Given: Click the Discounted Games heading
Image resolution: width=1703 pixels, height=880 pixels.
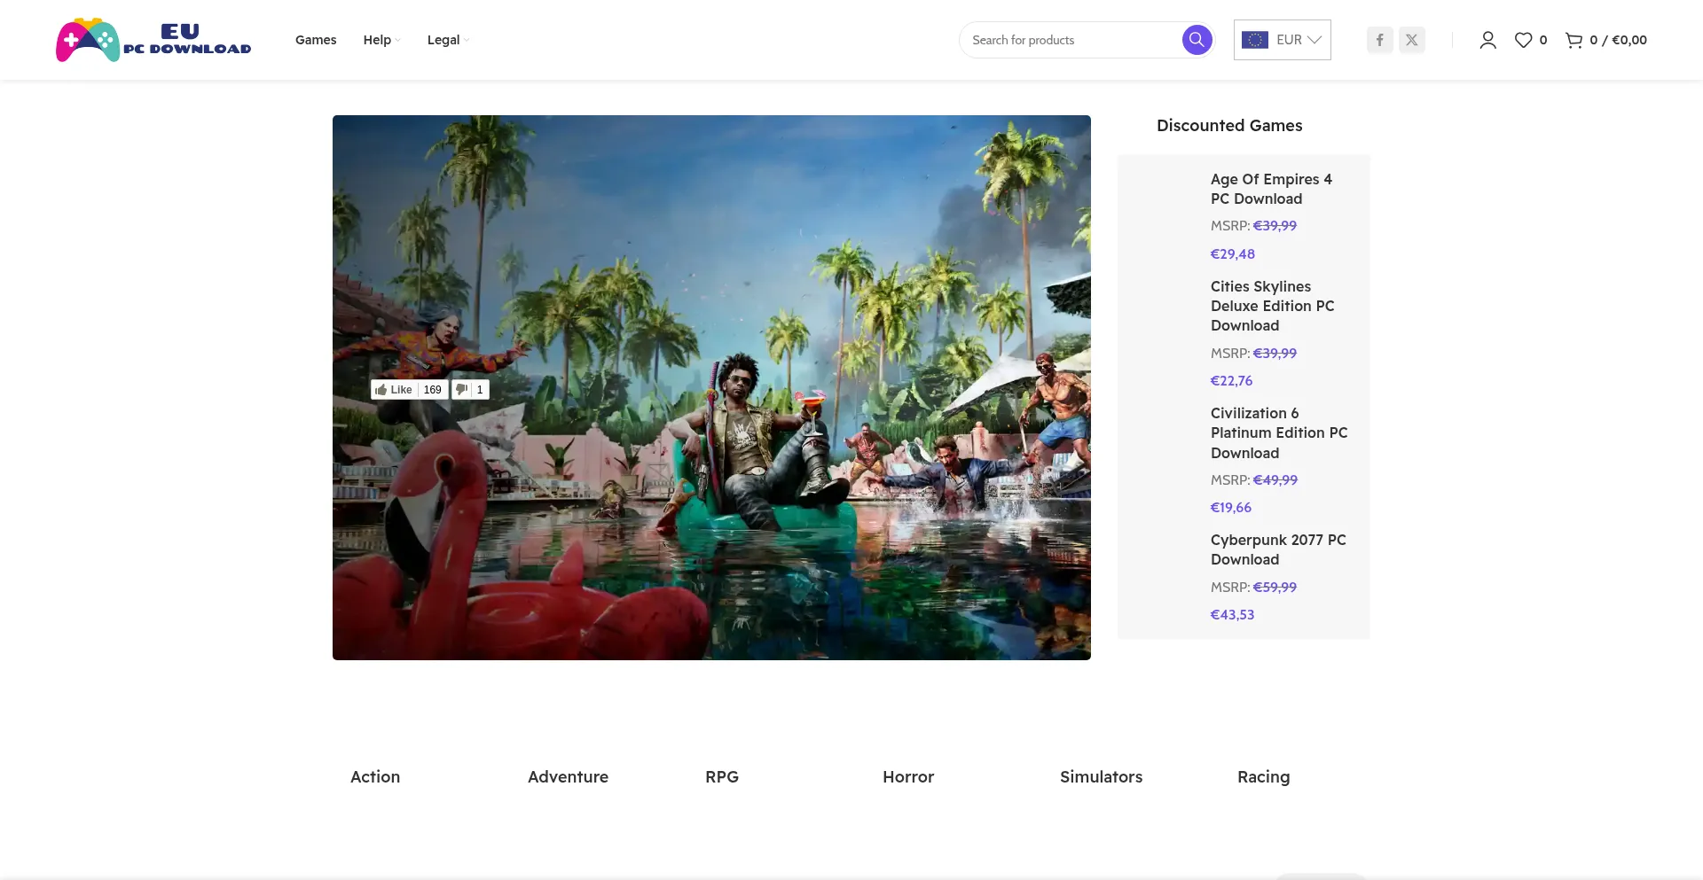Looking at the screenshot, I should [1229, 126].
